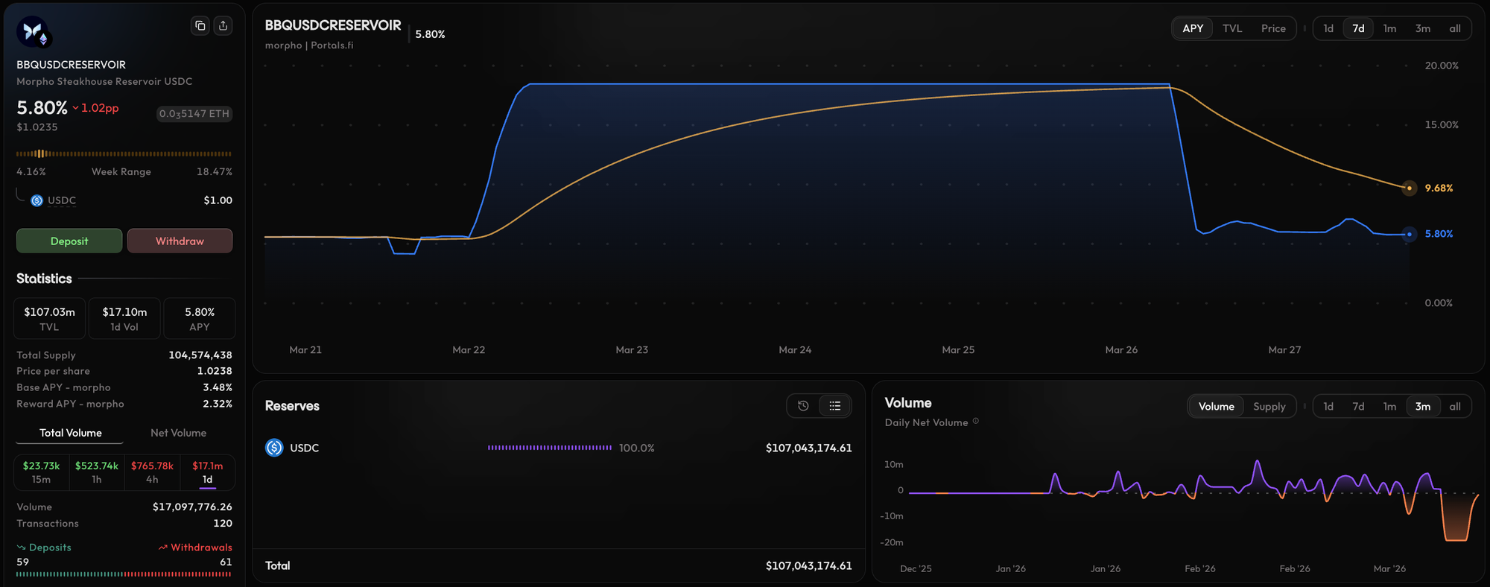Set main chart range to 1m

tap(1389, 28)
